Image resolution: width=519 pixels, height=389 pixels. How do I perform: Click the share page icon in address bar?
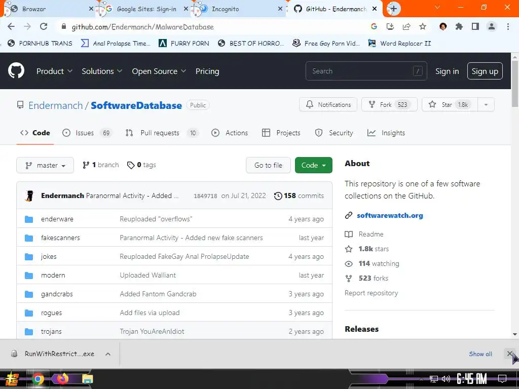click(406, 26)
